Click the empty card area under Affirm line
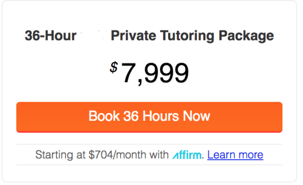 click(149, 173)
